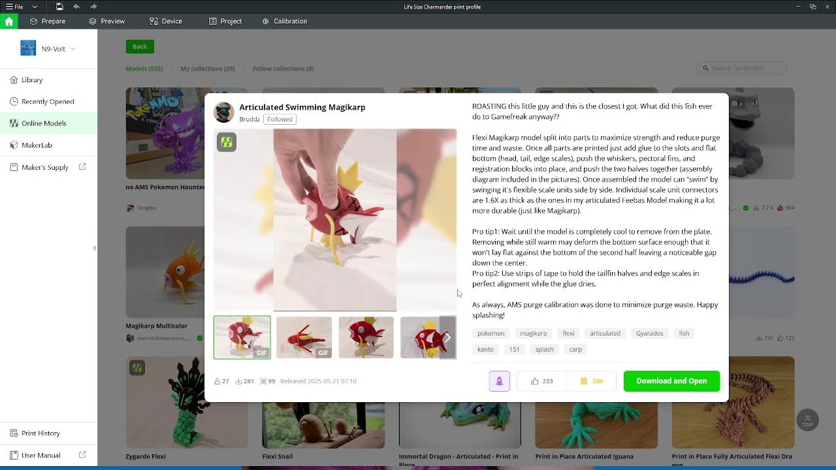The height and width of the screenshot is (470, 836).
Task: Select the fourth Magikarp thumbnail
Action: point(420,337)
